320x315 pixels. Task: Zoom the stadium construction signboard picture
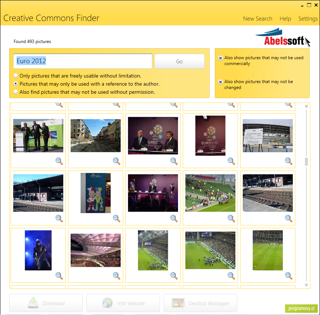pos(289,161)
